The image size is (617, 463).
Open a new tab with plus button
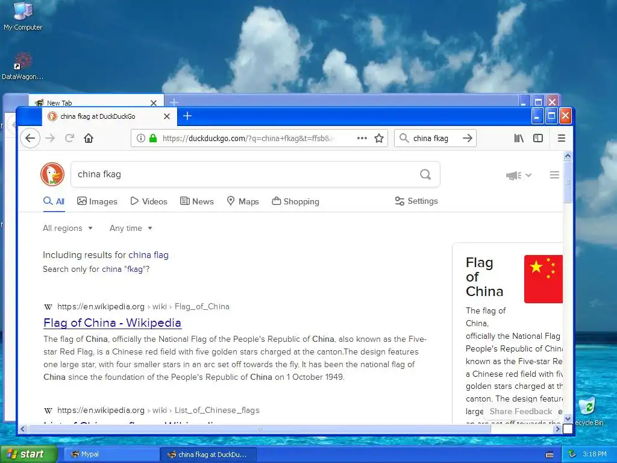pos(187,116)
